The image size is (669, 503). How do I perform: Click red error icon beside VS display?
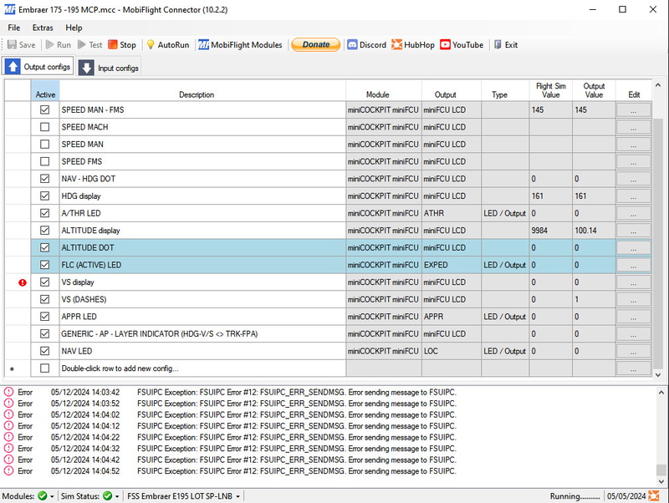point(23,282)
